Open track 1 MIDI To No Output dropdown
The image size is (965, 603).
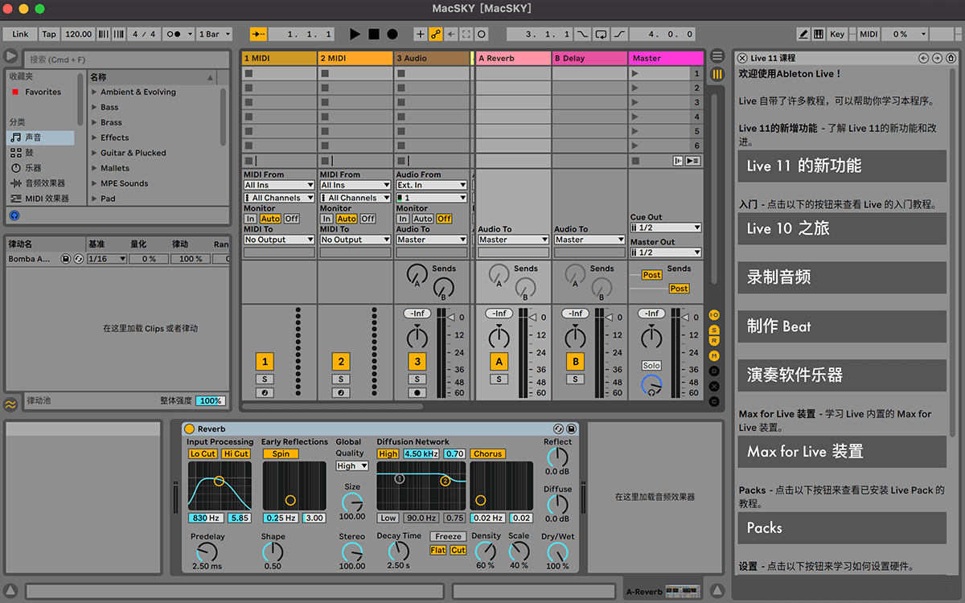(279, 240)
